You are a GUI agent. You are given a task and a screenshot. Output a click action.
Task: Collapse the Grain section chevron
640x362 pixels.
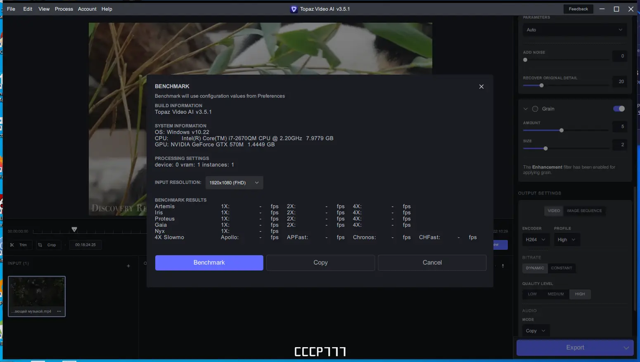point(525,108)
